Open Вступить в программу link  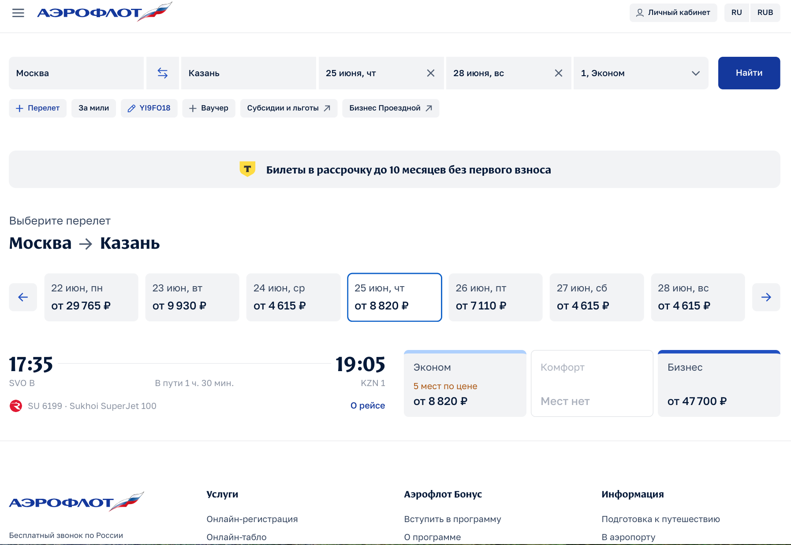[x=453, y=519]
